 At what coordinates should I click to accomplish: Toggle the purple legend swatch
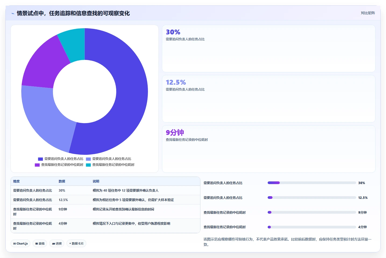coord(37,165)
